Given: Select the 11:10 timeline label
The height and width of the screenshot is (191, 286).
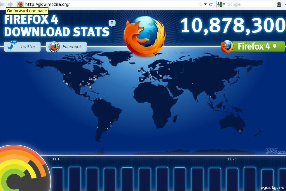Looking at the screenshot, I should pos(57,159).
